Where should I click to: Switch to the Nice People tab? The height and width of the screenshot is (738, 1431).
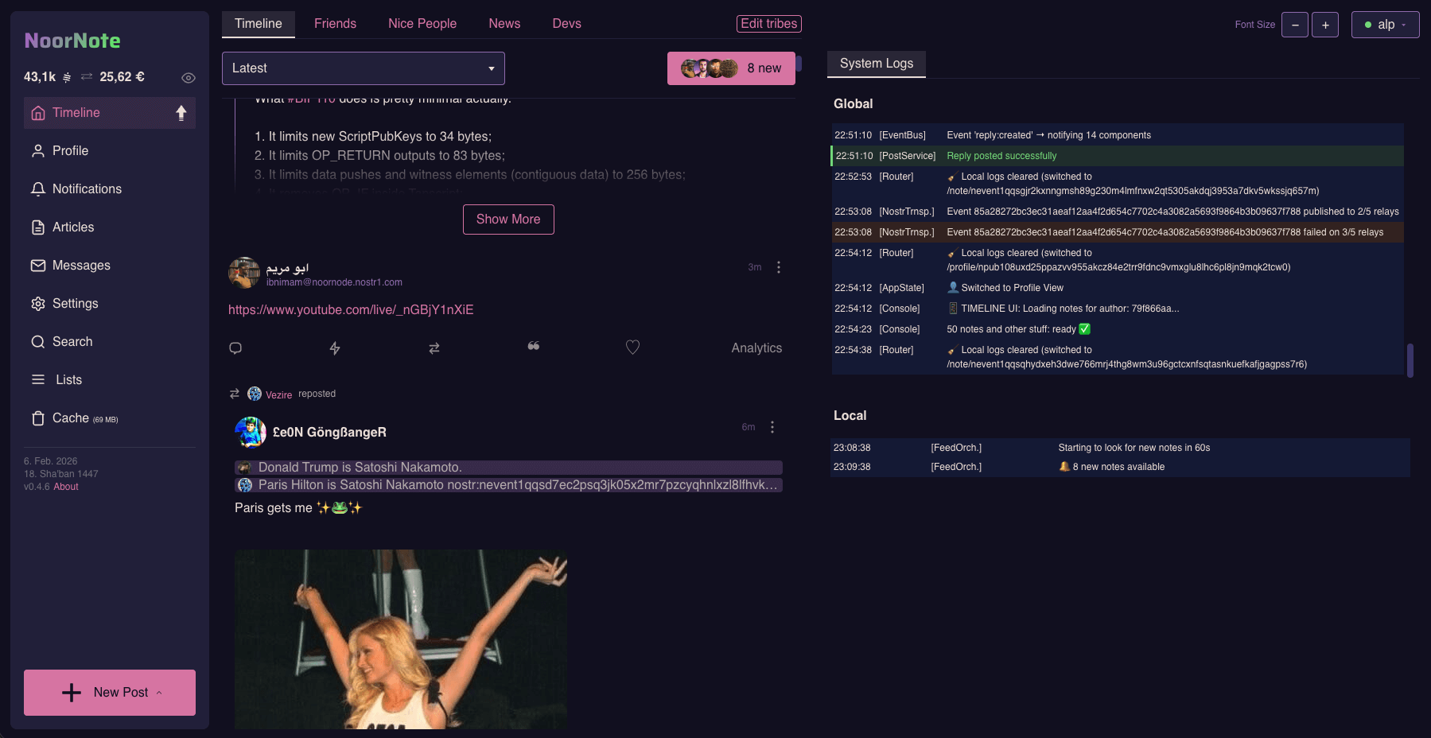pos(422,24)
